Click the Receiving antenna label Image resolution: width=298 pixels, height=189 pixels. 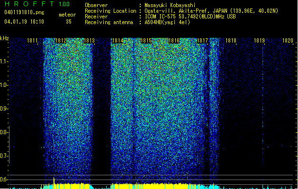(109, 22)
